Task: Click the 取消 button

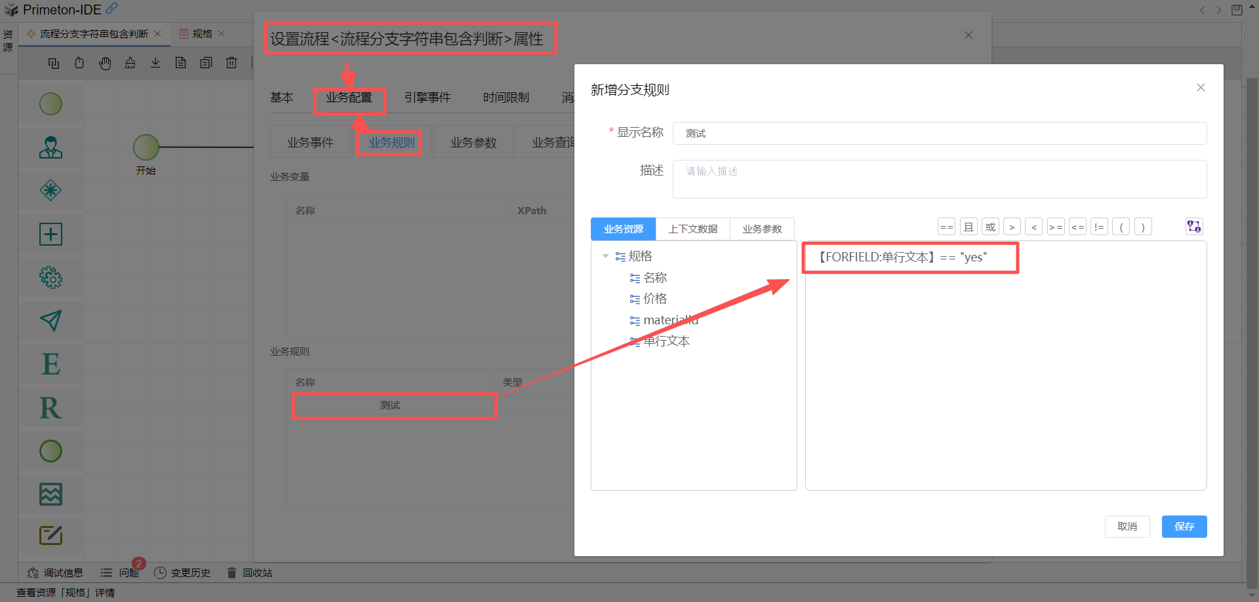Action: point(1127,527)
